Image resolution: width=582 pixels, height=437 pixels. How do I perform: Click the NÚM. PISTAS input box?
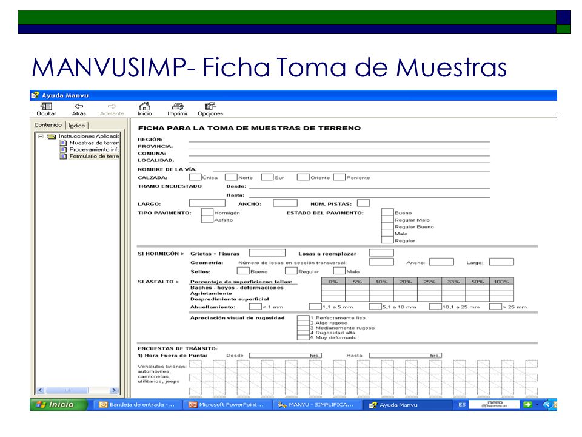[x=363, y=203]
